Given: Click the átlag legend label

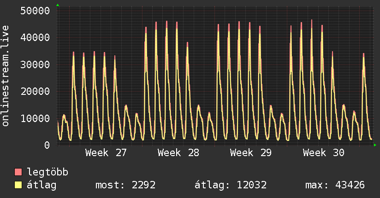Looking at the screenshot, I should [x=42, y=185].
